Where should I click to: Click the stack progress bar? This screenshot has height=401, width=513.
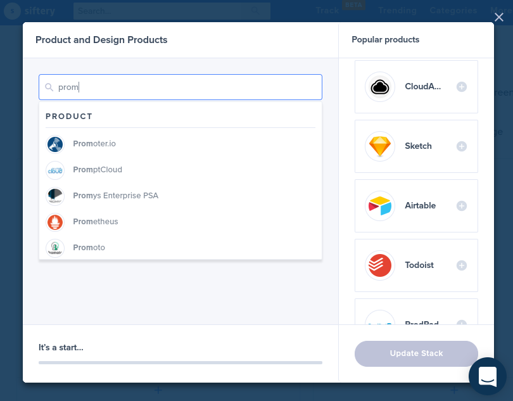point(180,362)
